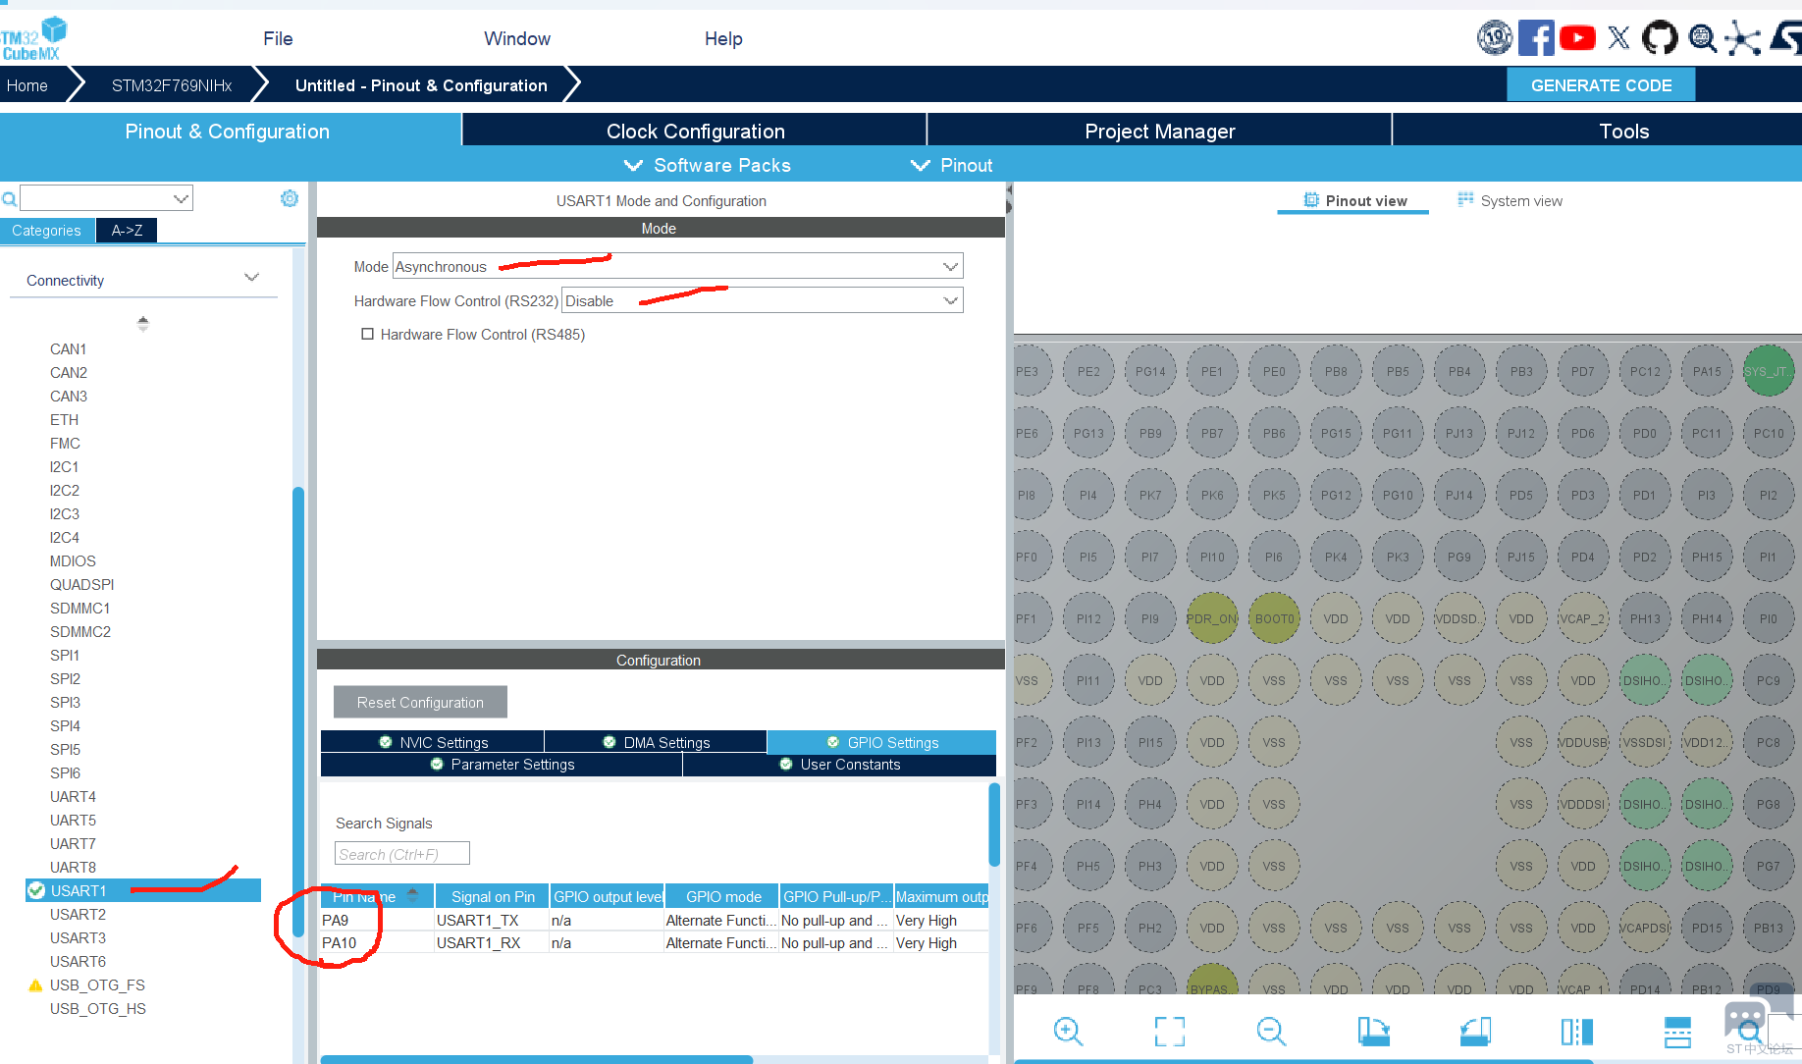The image size is (1802, 1064).
Task: Switch to the Project Manager tab
Action: (1159, 131)
